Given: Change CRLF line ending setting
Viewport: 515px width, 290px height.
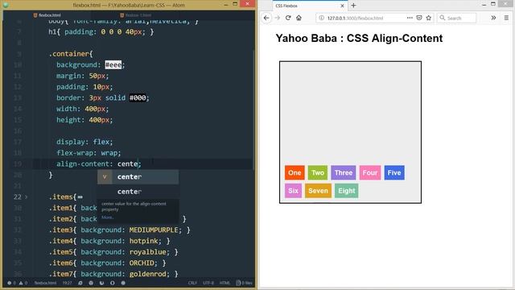Looking at the screenshot, I should [x=192, y=283].
